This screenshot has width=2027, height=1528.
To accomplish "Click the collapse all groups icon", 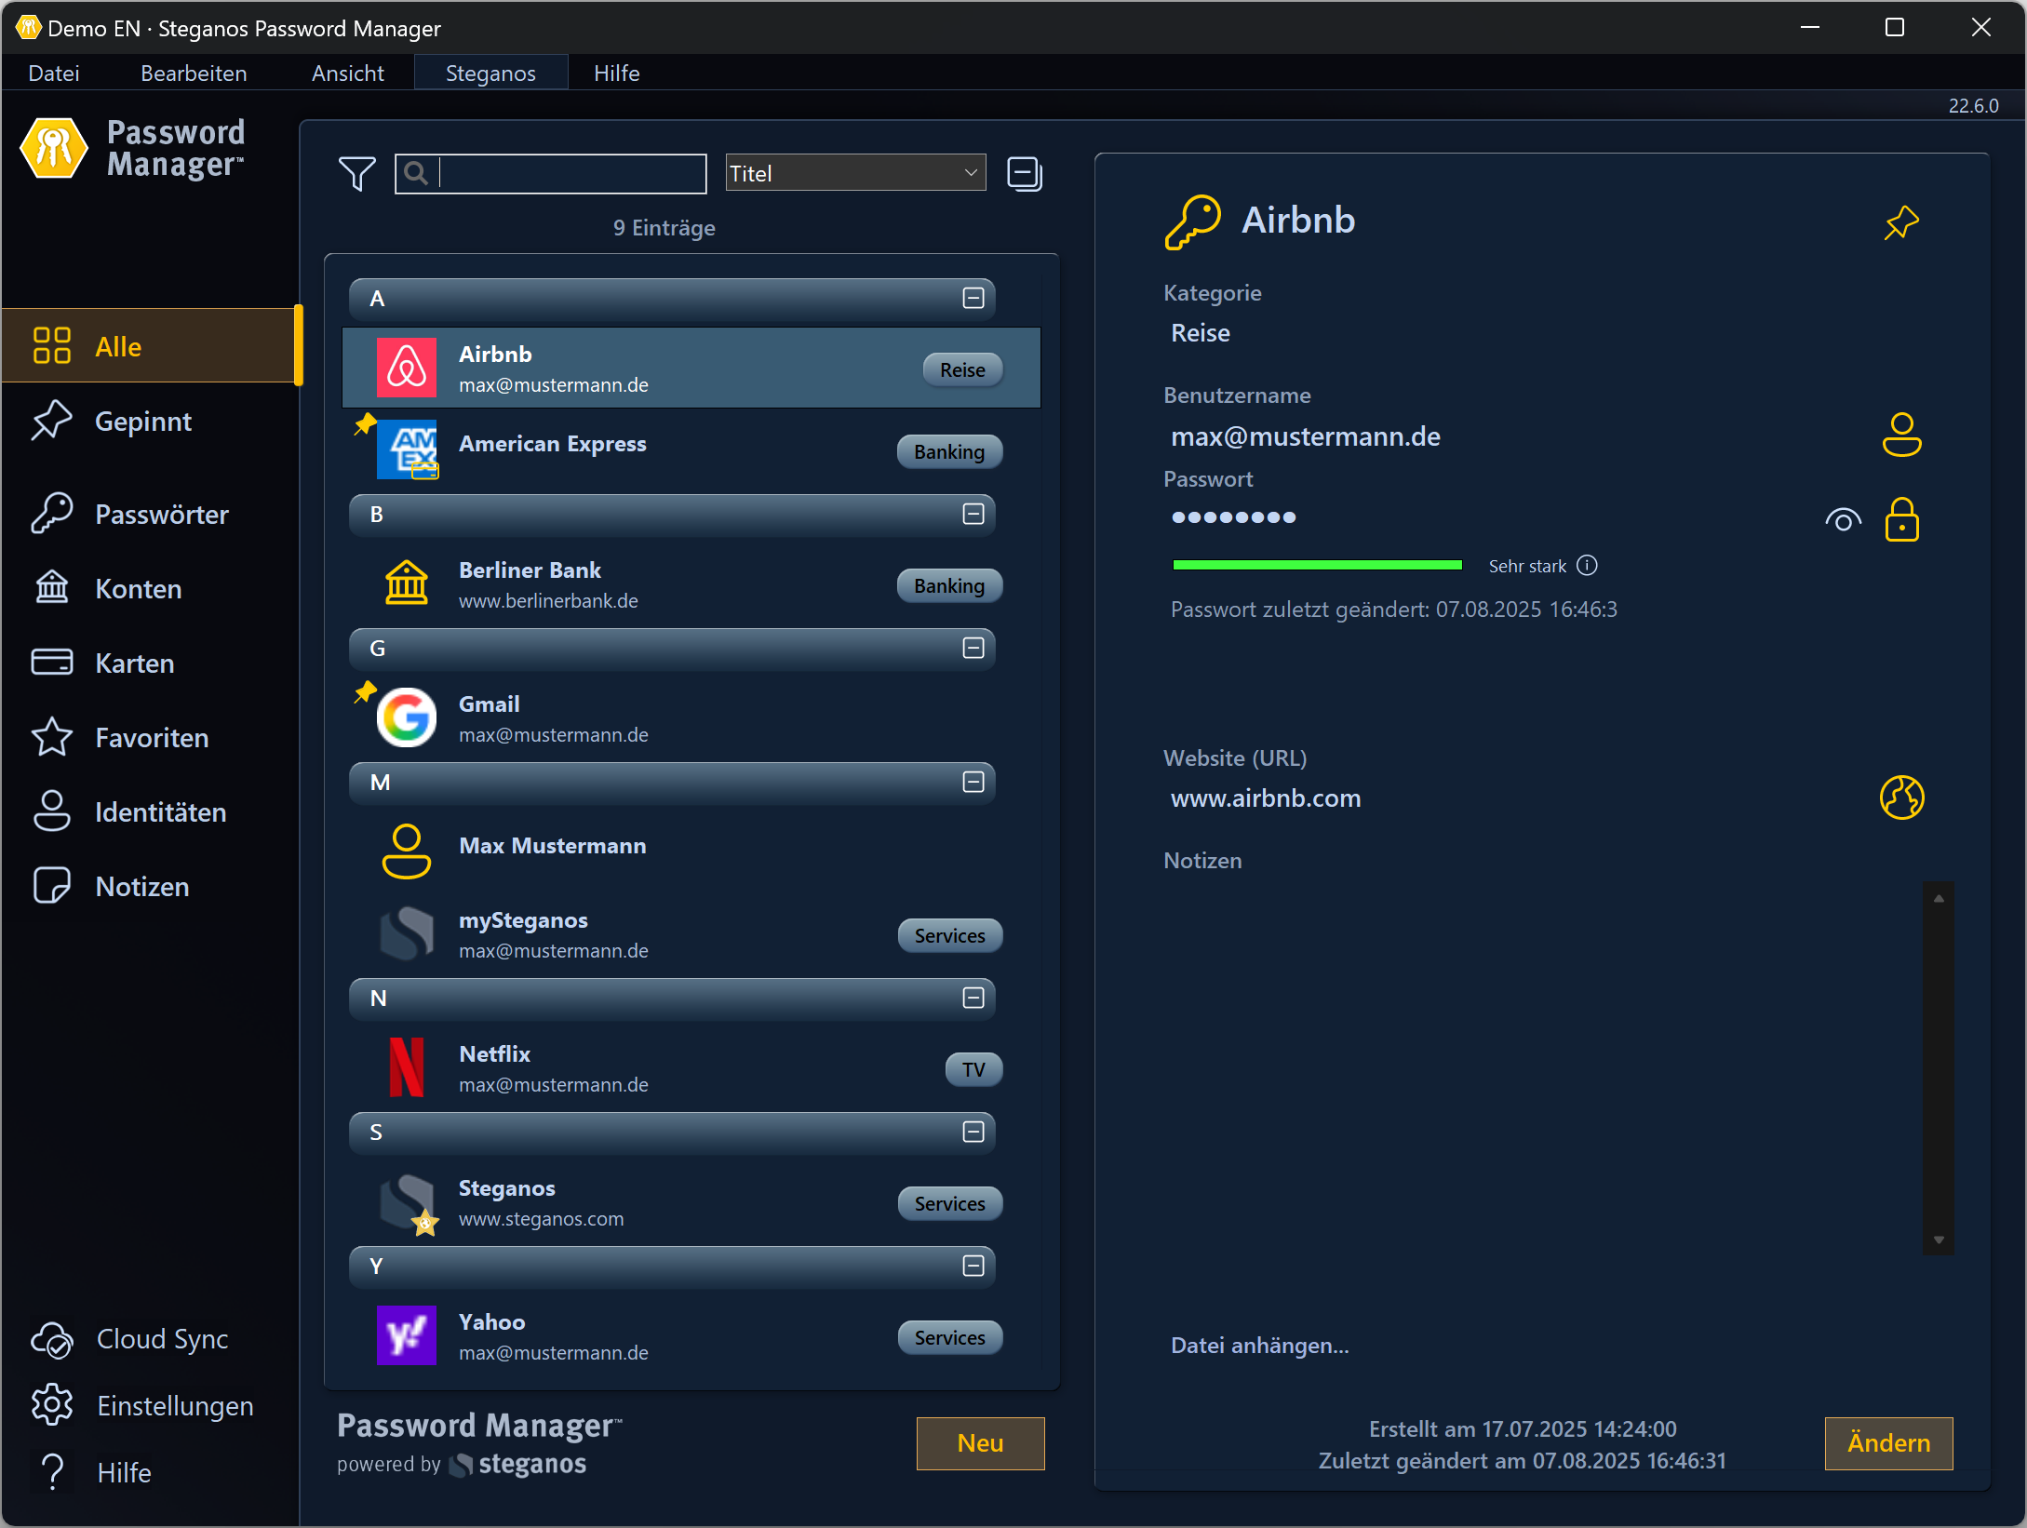I will [x=1024, y=173].
